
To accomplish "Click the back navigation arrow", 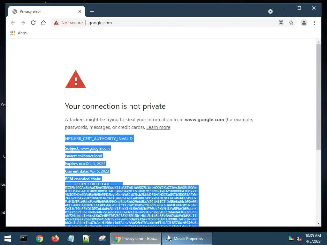I will 13,23.
